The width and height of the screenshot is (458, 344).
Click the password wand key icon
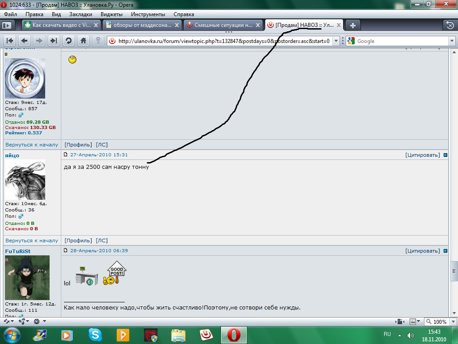pyautogui.click(x=98, y=41)
